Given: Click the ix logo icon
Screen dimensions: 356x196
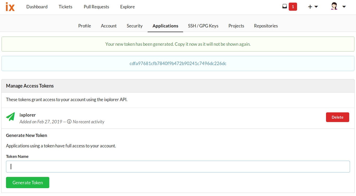Looking at the screenshot, I should coord(10,7).
